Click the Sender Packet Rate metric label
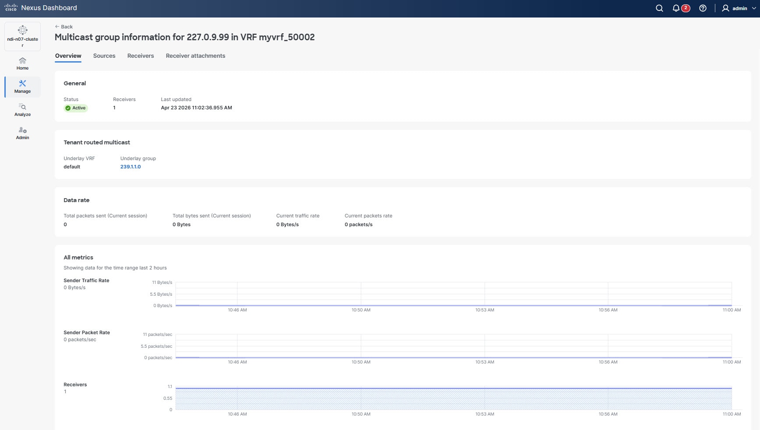Viewport: 760px width, 430px height. click(87, 332)
